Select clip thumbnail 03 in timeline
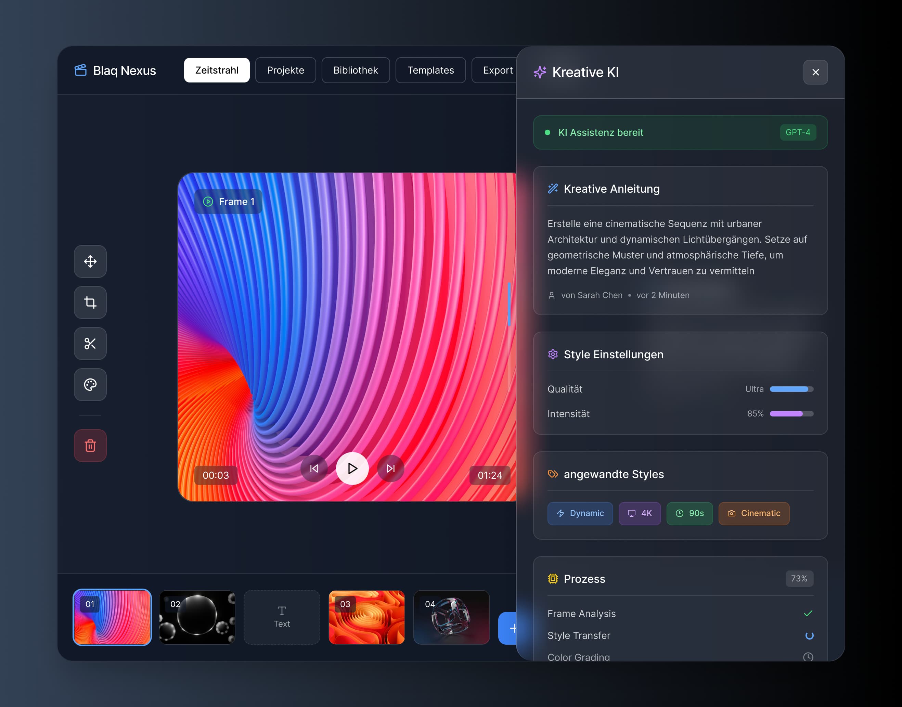The image size is (902, 707). point(366,617)
